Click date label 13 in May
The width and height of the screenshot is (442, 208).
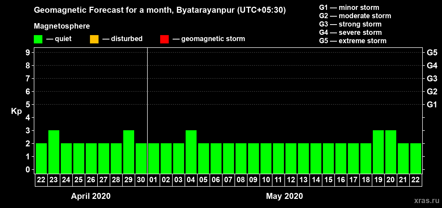coord(303,180)
